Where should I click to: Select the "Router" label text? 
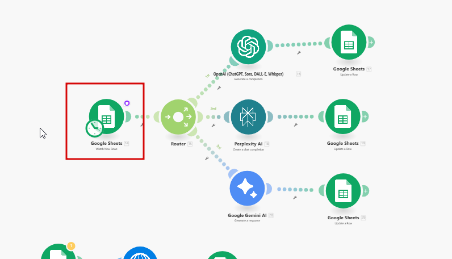(x=178, y=144)
